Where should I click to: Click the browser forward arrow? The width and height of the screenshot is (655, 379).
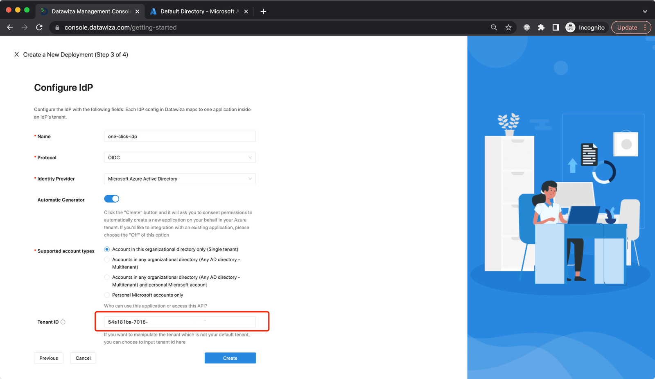pos(25,27)
